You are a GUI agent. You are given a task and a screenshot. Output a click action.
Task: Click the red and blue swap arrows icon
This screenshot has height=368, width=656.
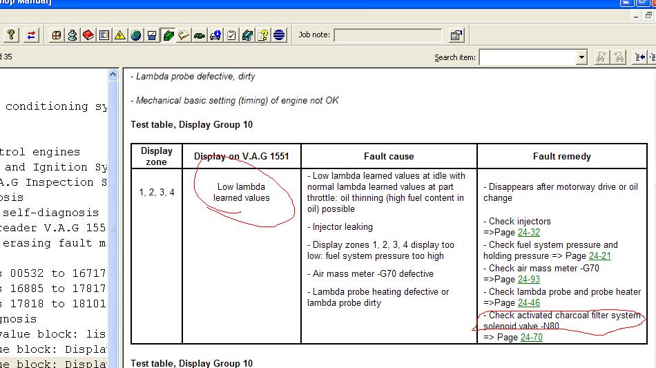point(31,35)
